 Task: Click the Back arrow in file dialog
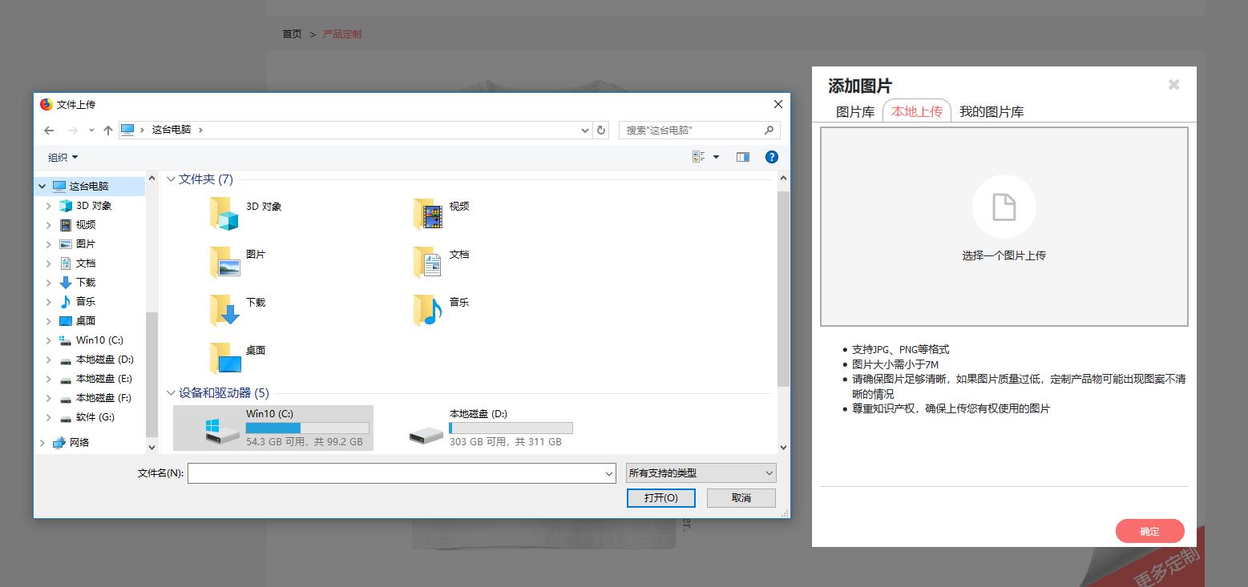pyautogui.click(x=49, y=130)
